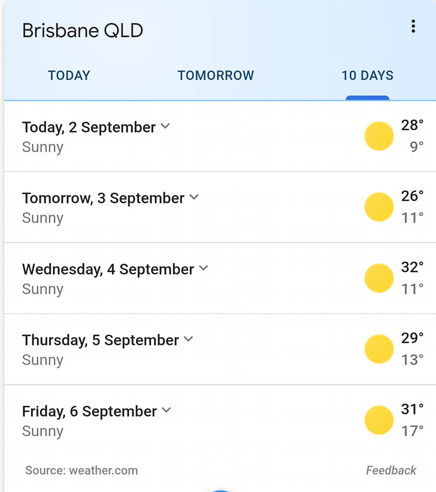Expand Thursday, 5 September details chevron

click(x=188, y=339)
